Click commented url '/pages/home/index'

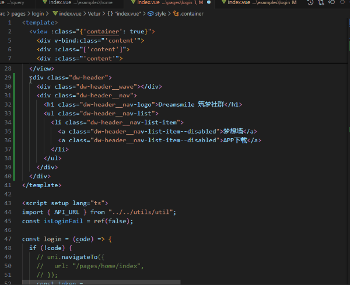[106, 266]
